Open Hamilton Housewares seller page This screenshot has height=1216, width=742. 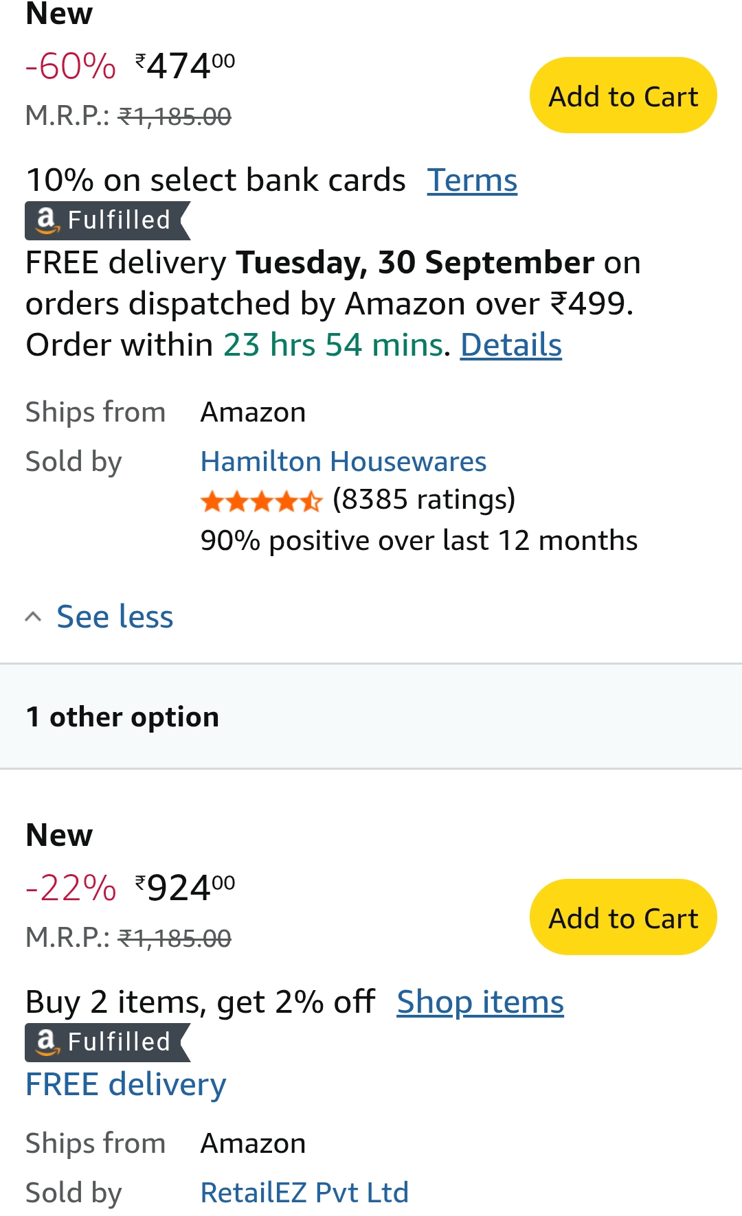[343, 461]
